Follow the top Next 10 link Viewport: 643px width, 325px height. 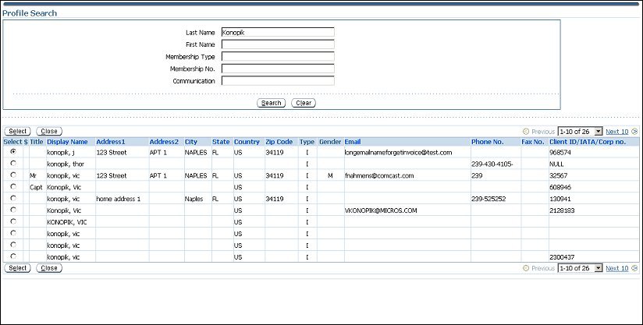click(616, 132)
